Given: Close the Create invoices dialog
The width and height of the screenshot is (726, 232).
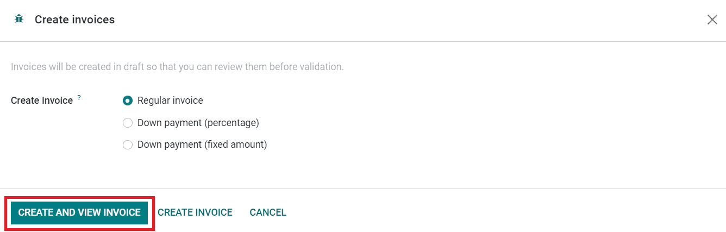Looking at the screenshot, I should click(x=712, y=20).
